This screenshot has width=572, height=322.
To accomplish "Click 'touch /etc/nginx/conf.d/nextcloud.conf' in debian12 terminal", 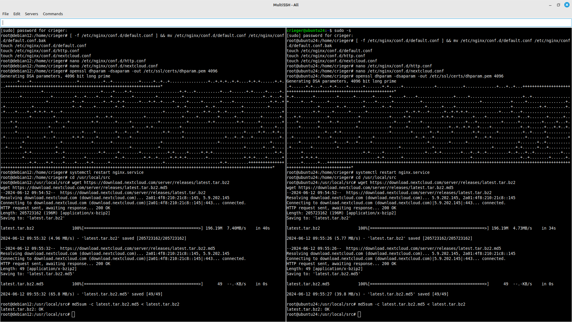I will [x=46, y=56].
